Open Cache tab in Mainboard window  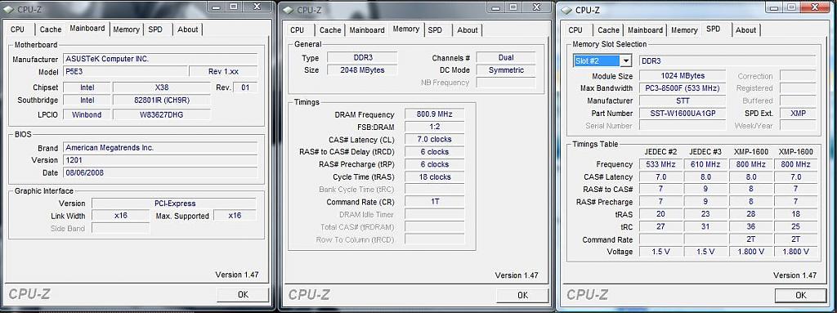(51, 29)
